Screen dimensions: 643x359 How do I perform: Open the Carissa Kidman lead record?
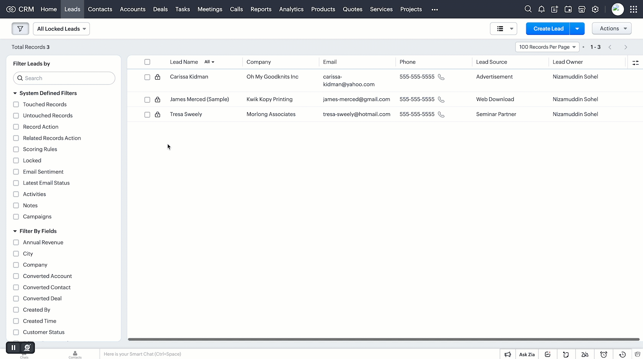189,77
